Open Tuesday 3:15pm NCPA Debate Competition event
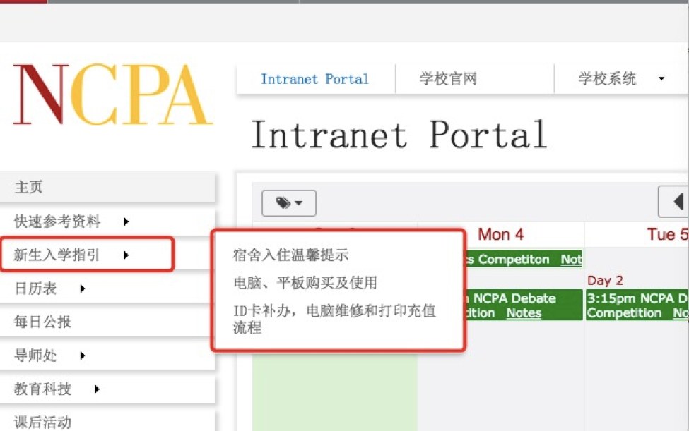This screenshot has width=689, height=431. tap(637, 305)
